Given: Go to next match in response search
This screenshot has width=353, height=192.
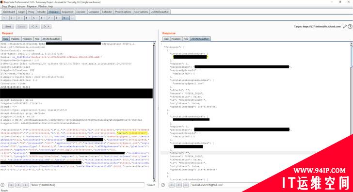Looking at the screenshot, I should [x=186, y=185].
